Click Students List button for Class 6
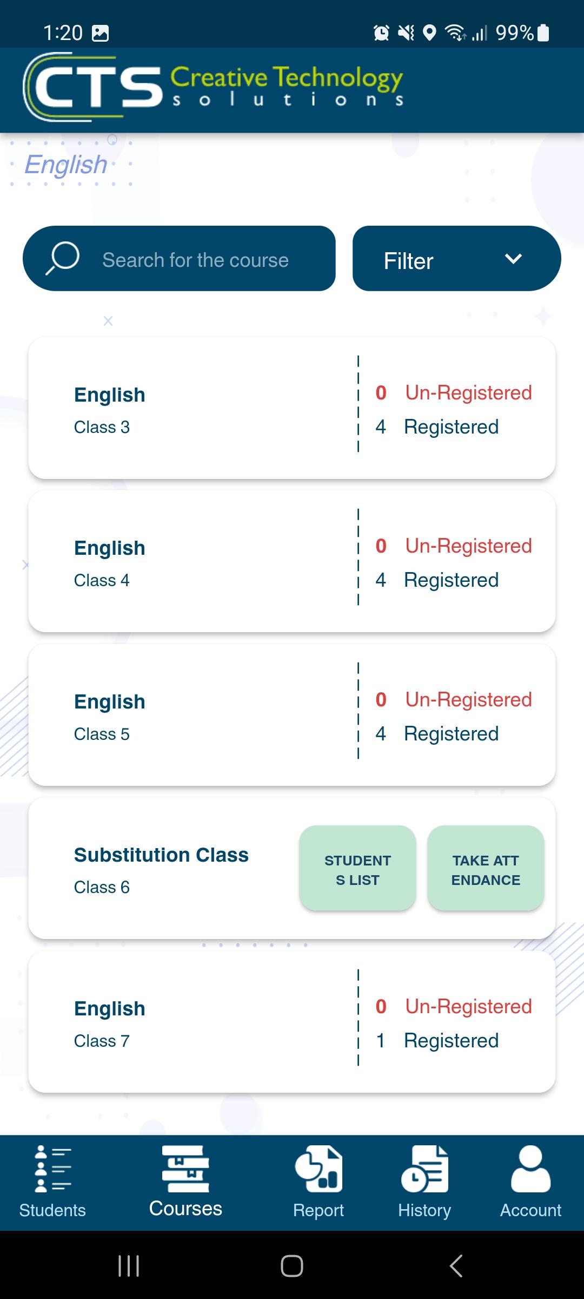The width and height of the screenshot is (584, 1299). coord(357,868)
